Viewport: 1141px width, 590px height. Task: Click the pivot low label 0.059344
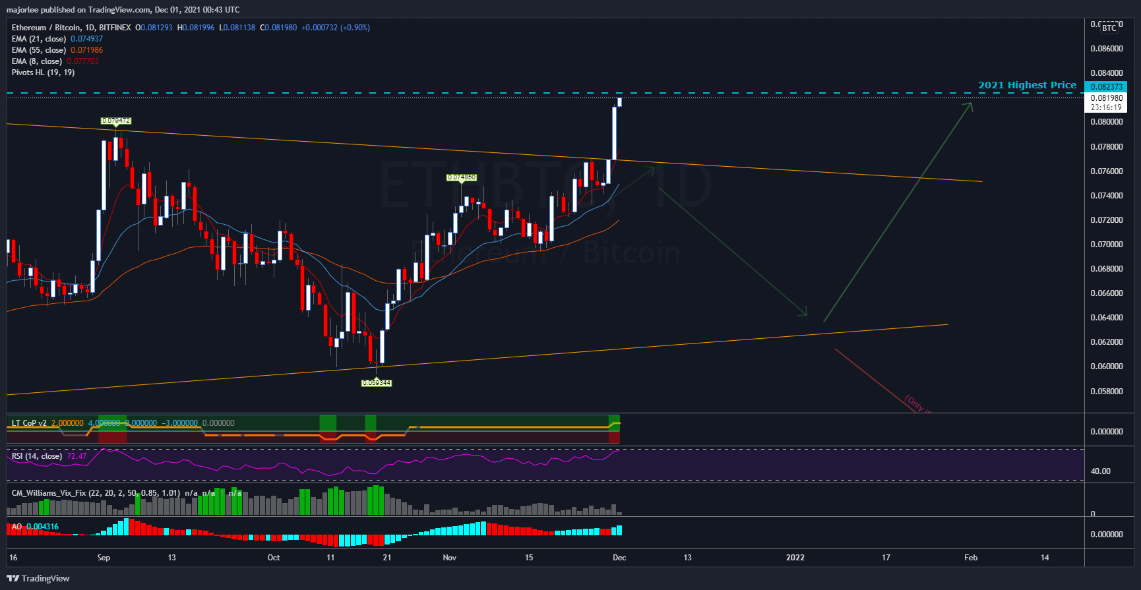coord(377,383)
